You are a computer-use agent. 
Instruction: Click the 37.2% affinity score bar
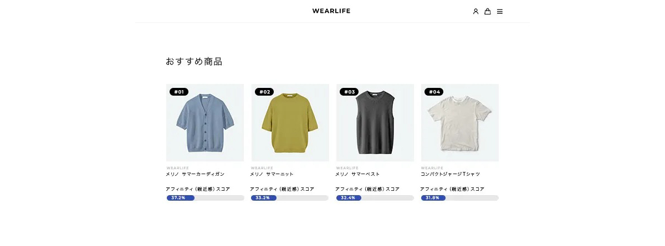[x=205, y=198]
